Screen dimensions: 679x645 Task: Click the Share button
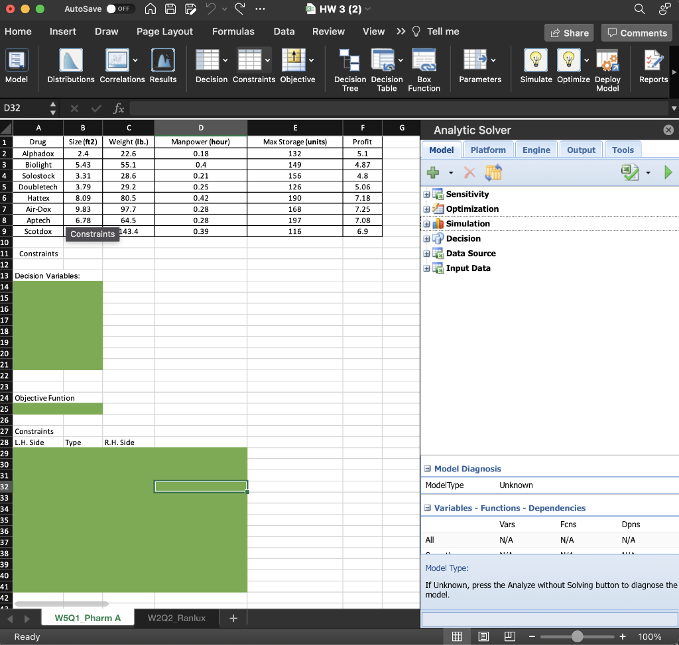569,32
